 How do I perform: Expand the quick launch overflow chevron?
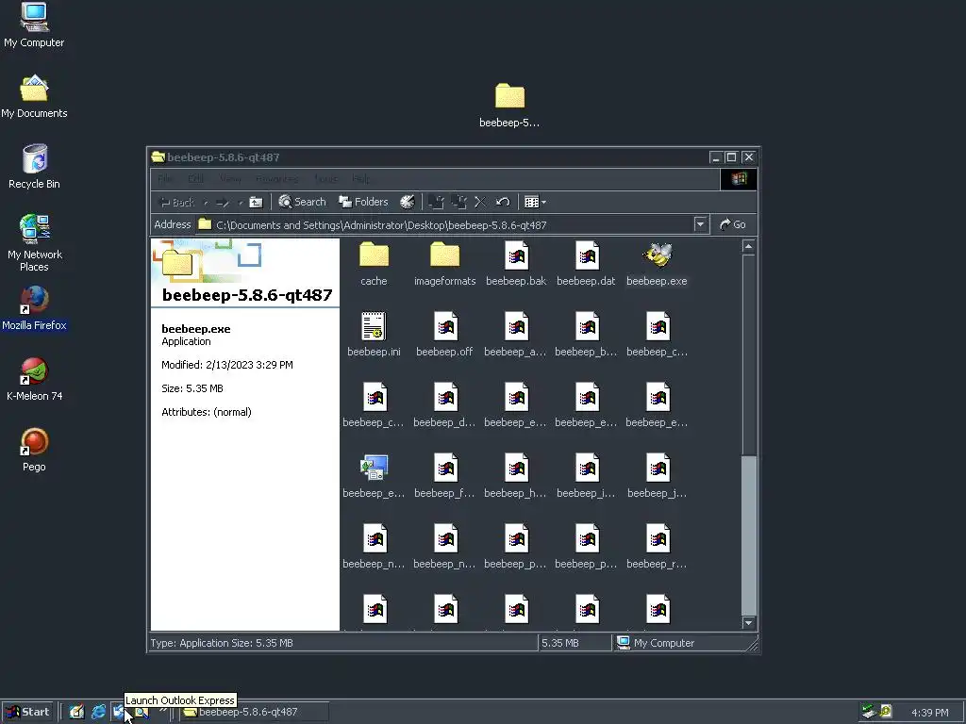click(x=163, y=711)
